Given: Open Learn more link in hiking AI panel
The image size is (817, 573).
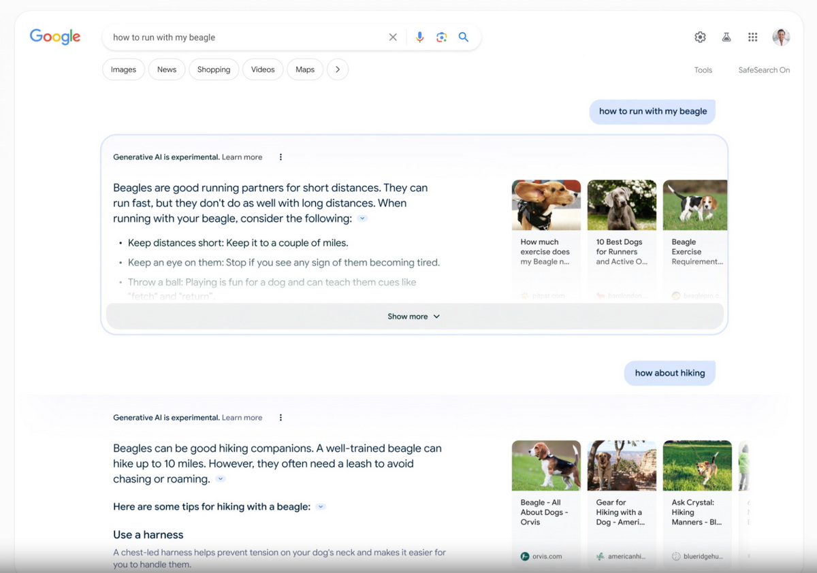Looking at the screenshot, I should [x=242, y=418].
